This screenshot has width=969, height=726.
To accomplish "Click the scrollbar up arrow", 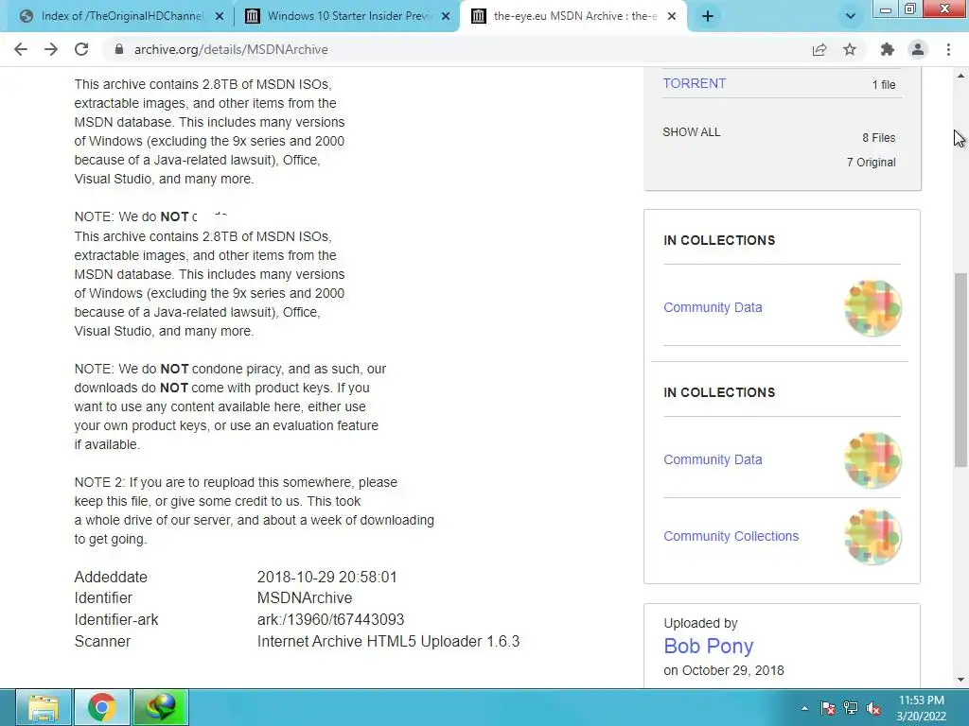I will tap(961, 76).
